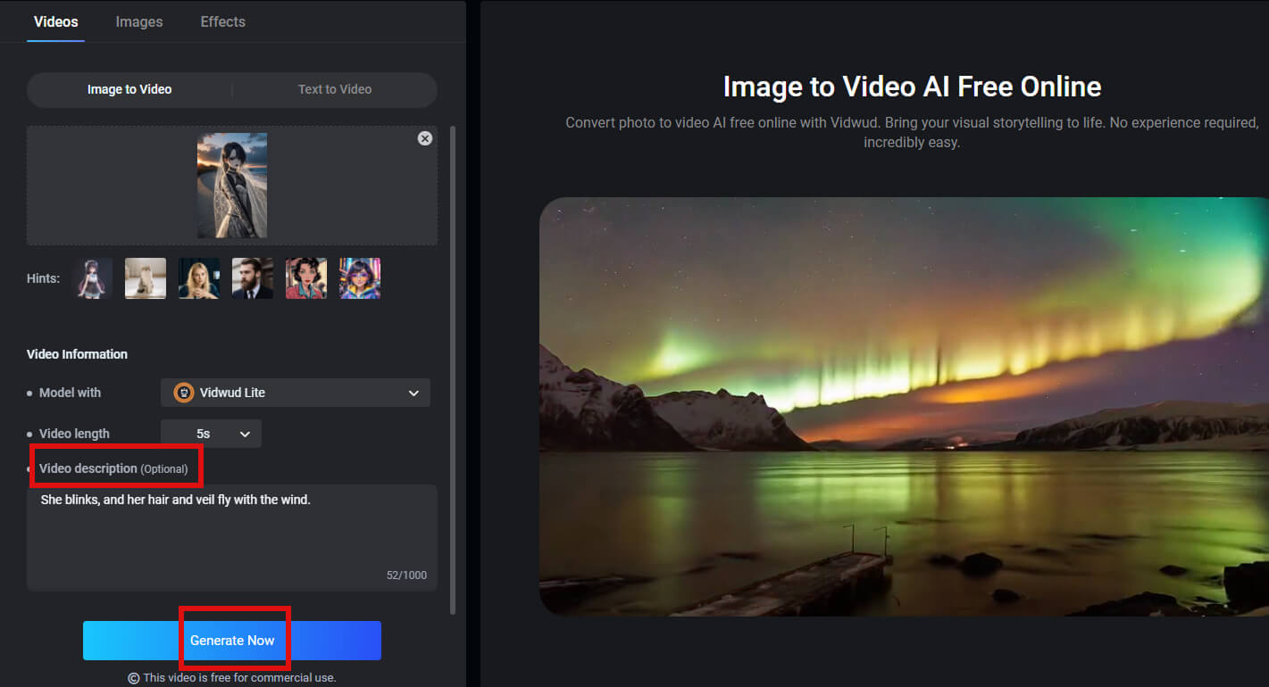Screen dimensions: 1269x687
Task: Select the Videos tab
Action: coord(55,21)
